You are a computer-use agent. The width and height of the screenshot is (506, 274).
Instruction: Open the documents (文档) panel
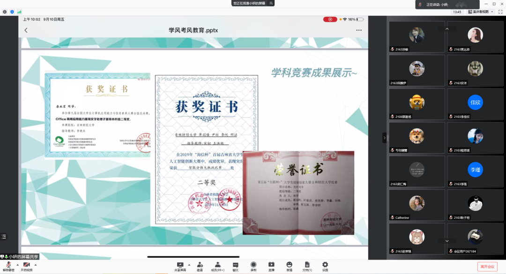point(307,266)
